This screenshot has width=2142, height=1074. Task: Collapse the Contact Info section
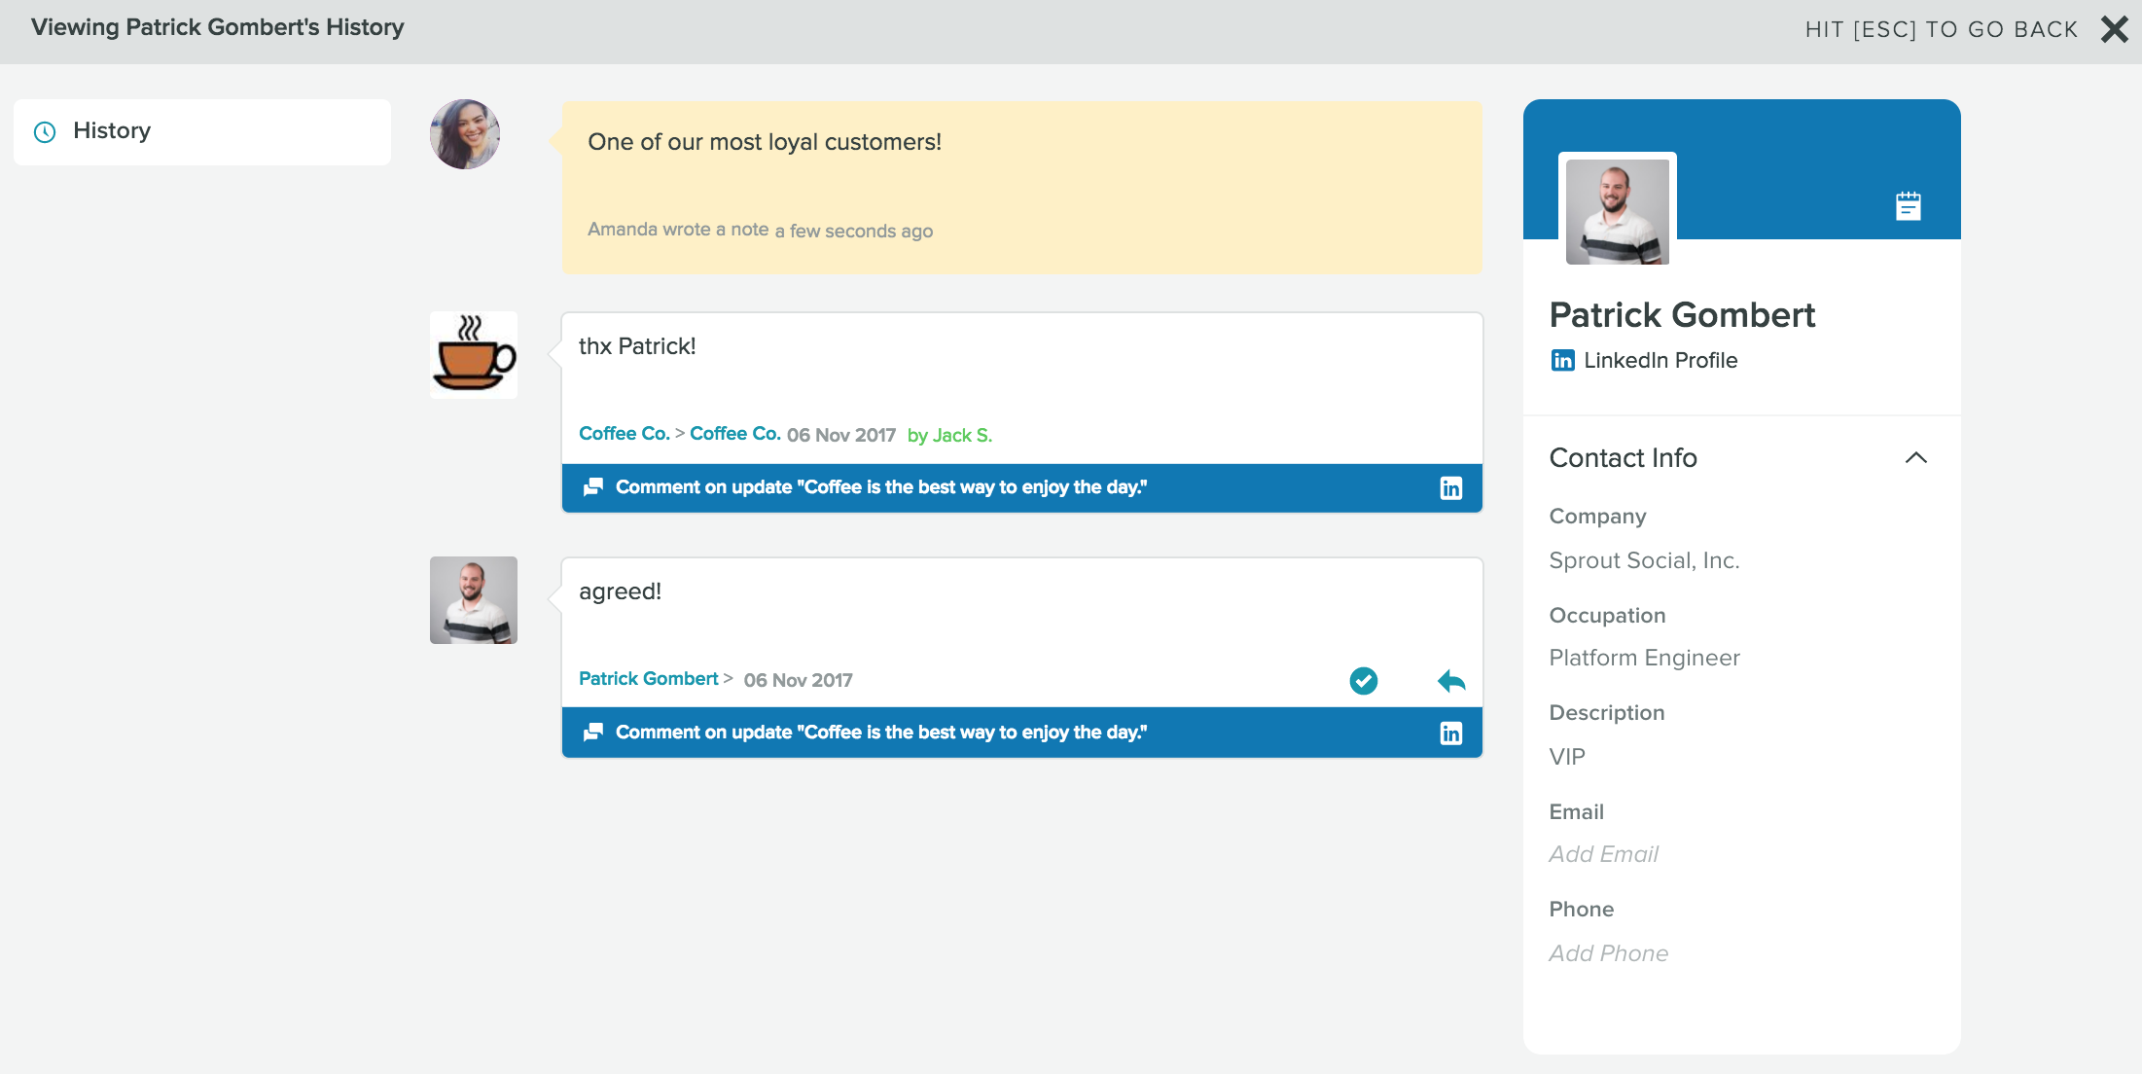[x=1917, y=457]
